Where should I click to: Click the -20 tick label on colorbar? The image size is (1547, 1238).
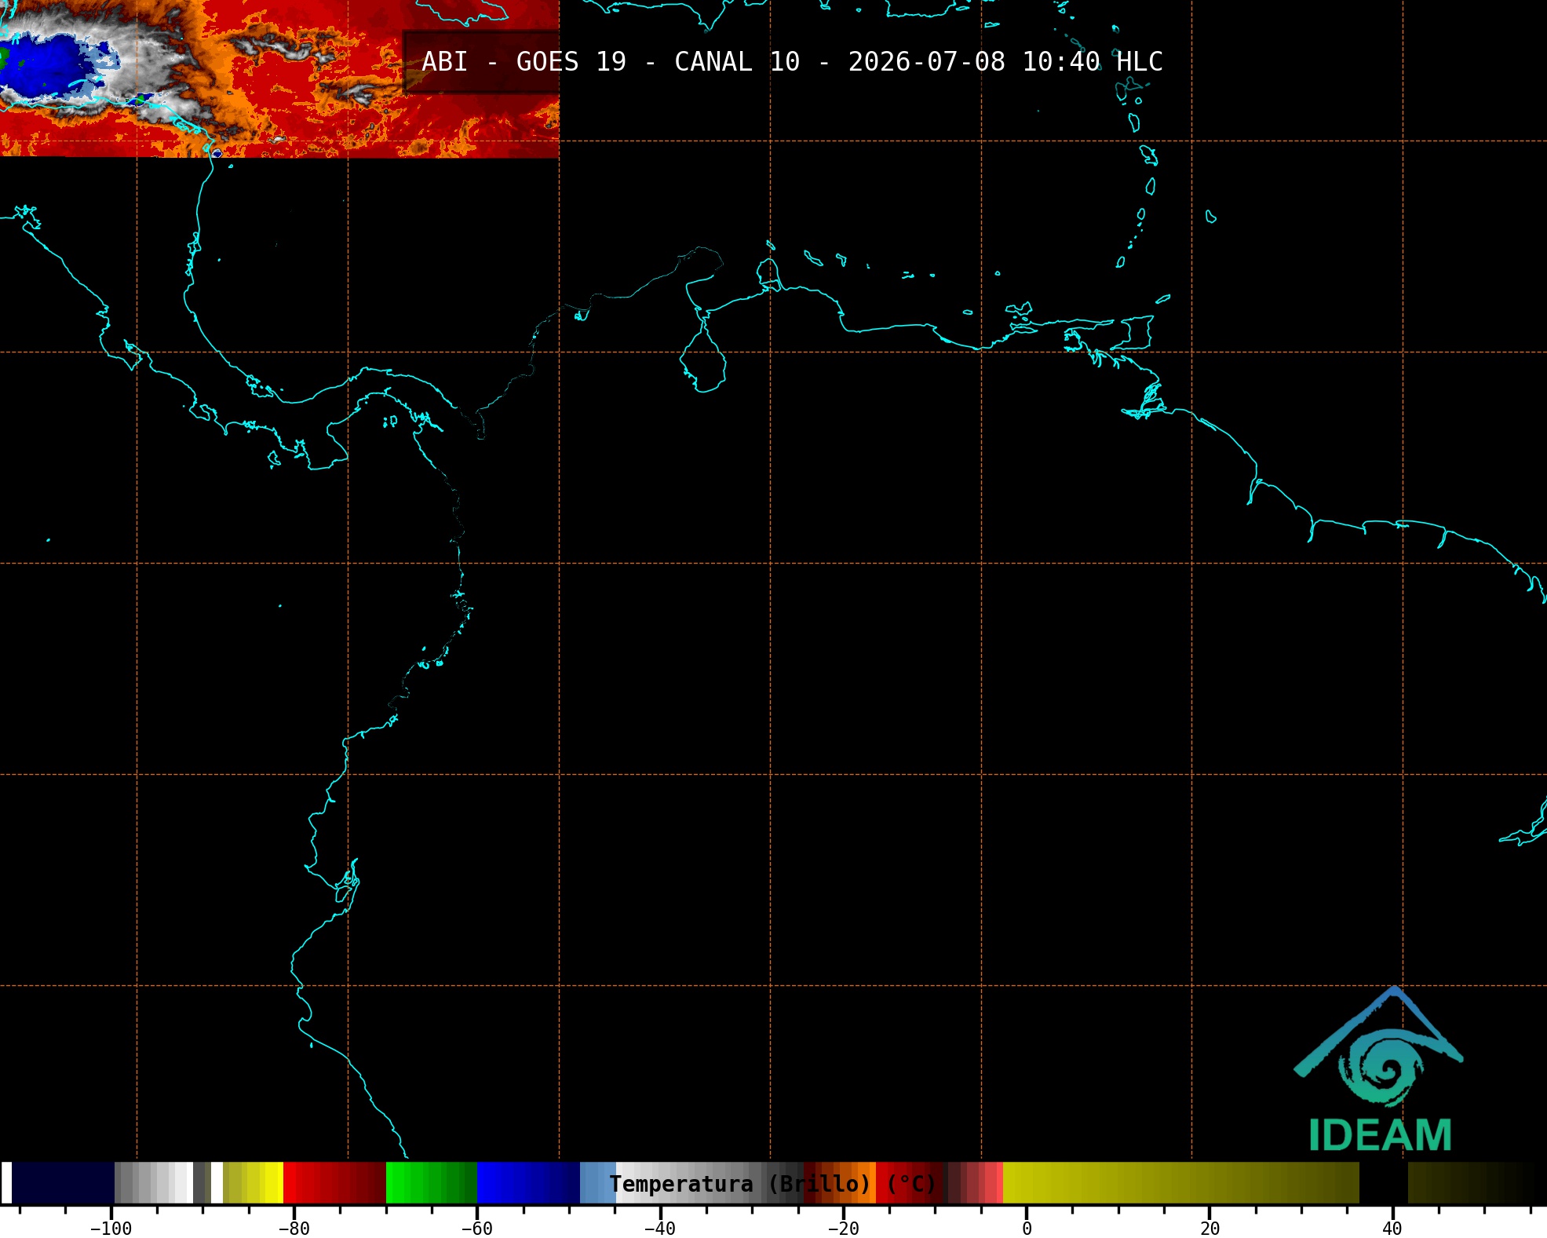point(843,1229)
